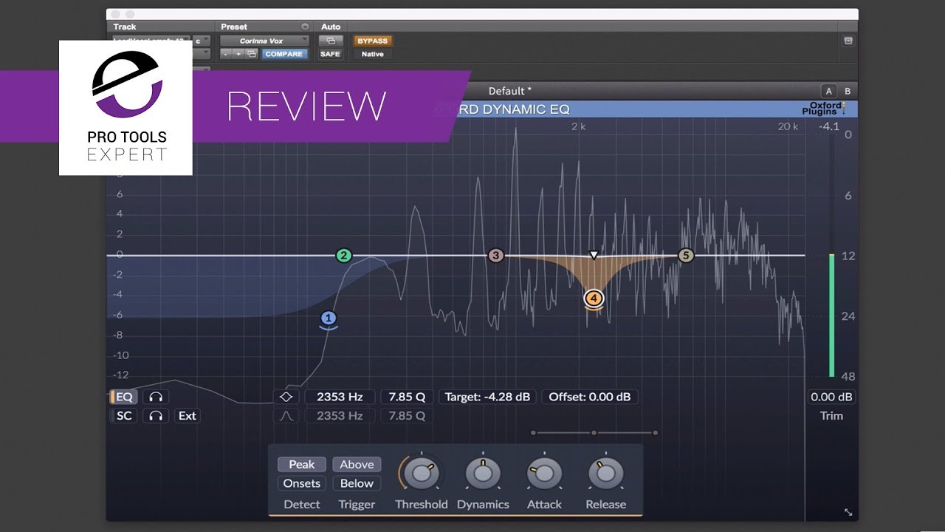Solo the EQ band via headphones icon
The height and width of the screenshot is (532, 945).
point(155,397)
